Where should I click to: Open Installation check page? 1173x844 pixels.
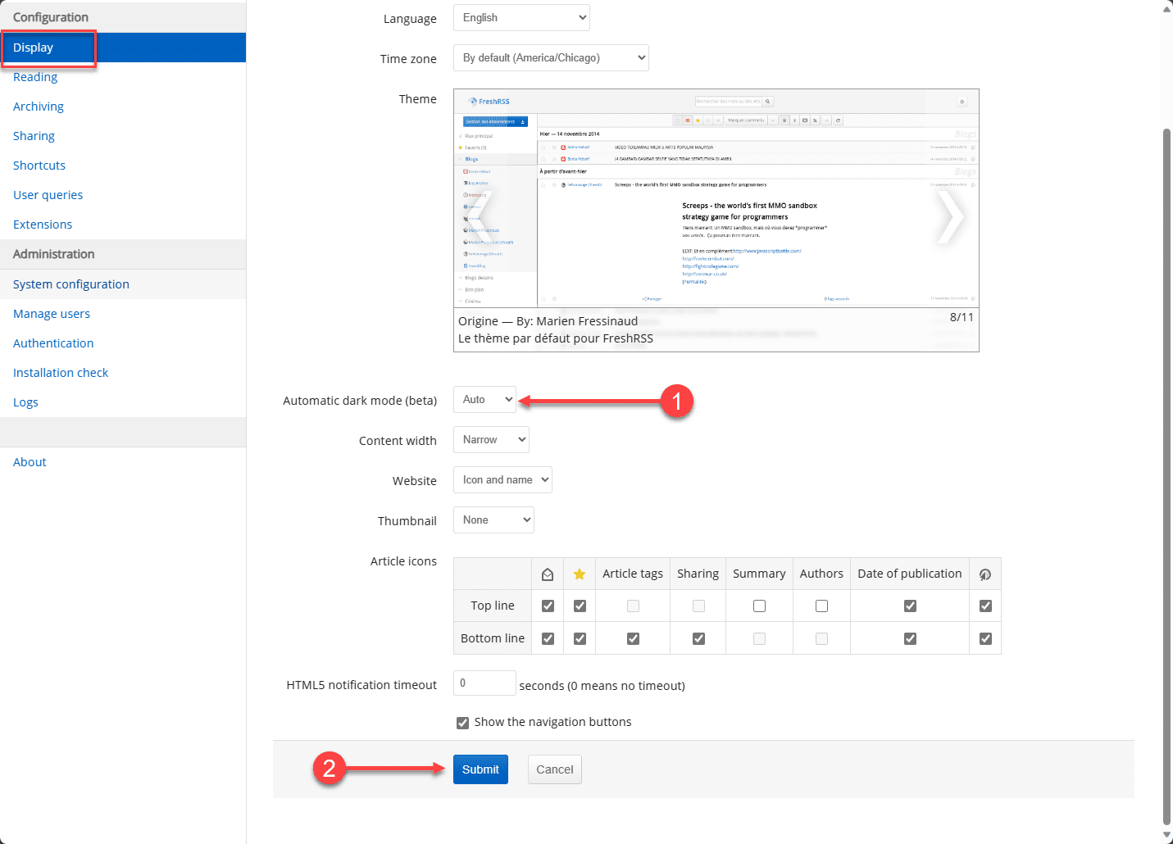click(61, 373)
